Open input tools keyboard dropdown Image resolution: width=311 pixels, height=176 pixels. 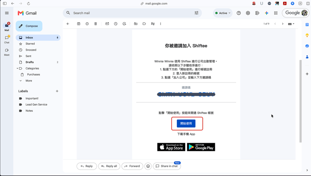(x=291, y=24)
